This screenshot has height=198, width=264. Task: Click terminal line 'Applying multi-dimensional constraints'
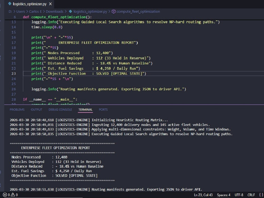120,129
